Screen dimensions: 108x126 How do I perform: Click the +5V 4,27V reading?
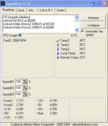[x=13, y=113]
